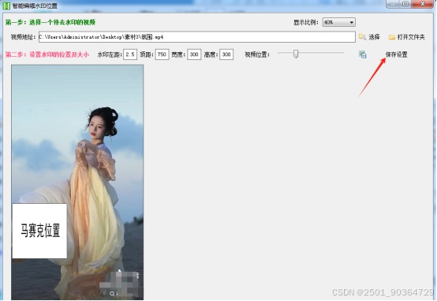Click the video preview image
Image resolution: width=437 pixels, height=301 pixels.
(x=77, y=182)
